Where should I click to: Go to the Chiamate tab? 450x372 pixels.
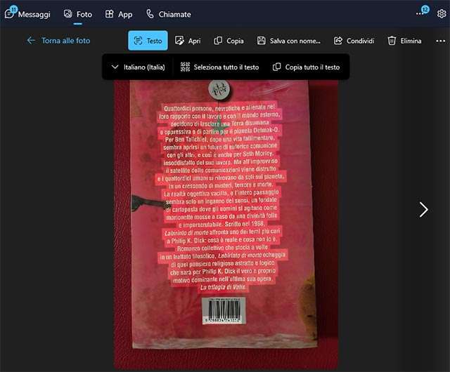[169, 14]
